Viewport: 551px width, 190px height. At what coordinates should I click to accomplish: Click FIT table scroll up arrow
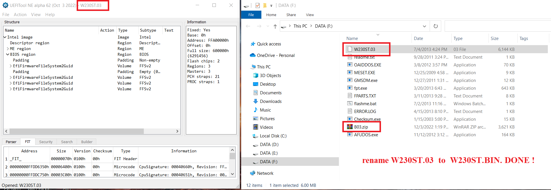(x=232, y=150)
